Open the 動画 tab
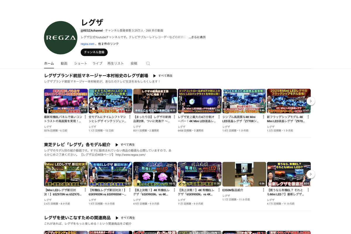 pos(64,63)
